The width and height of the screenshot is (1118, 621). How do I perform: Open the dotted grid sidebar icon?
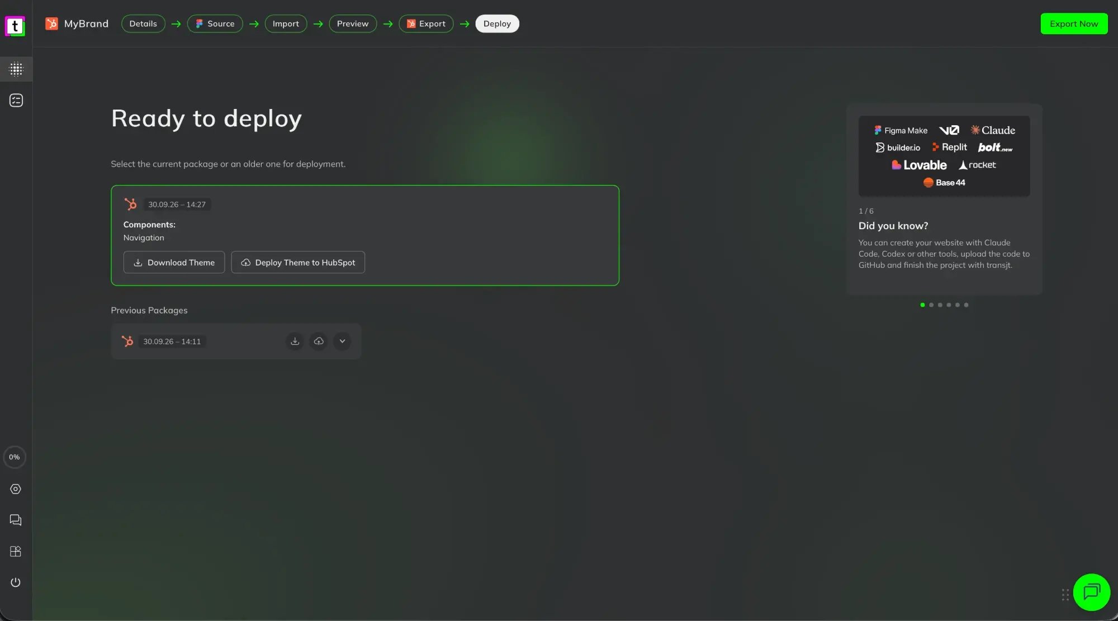click(x=16, y=69)
